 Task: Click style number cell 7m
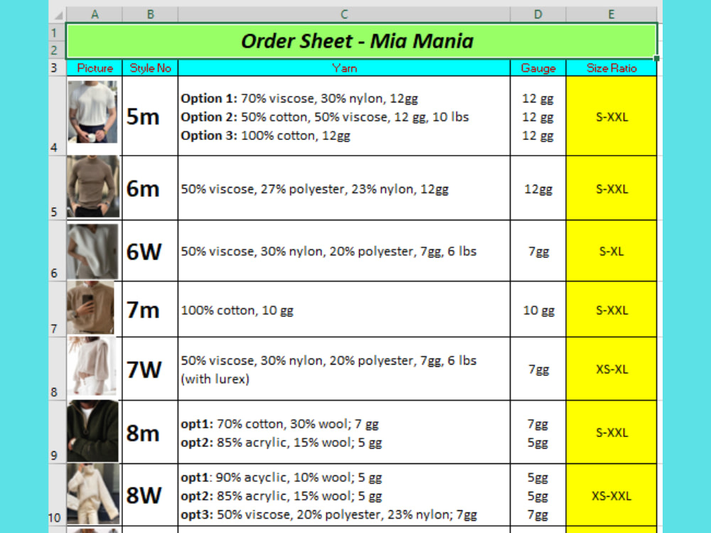[150, 309]
